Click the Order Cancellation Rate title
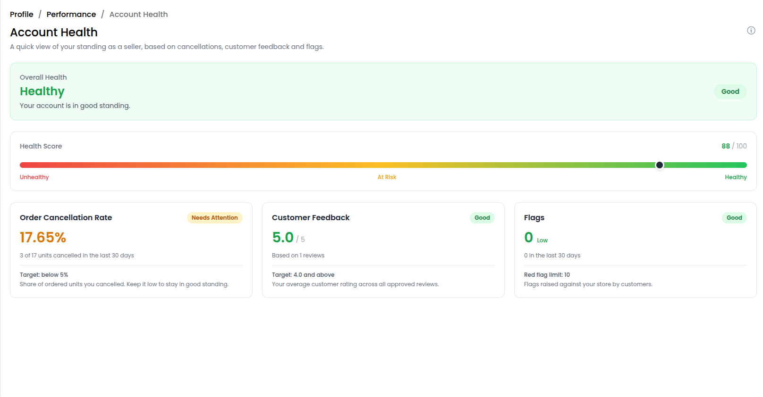The image size is (763, 397). pos(66,218)
